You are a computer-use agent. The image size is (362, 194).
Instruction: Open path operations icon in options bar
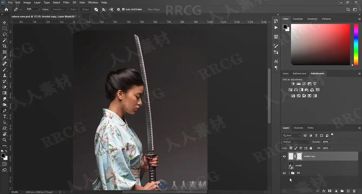point(96,9)
